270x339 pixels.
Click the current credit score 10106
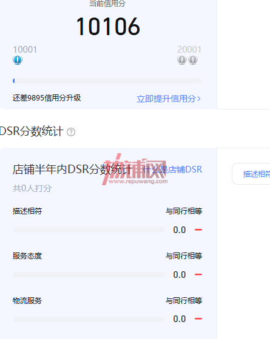pyautogui.click(x=108, y=27)
